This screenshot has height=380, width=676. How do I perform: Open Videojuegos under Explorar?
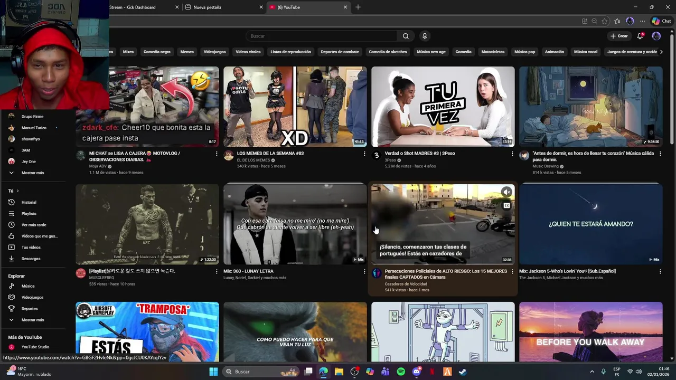click(x=34, y=297)
